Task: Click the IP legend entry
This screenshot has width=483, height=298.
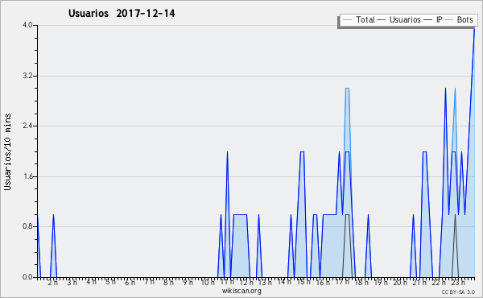Action: tap(433, 19)
